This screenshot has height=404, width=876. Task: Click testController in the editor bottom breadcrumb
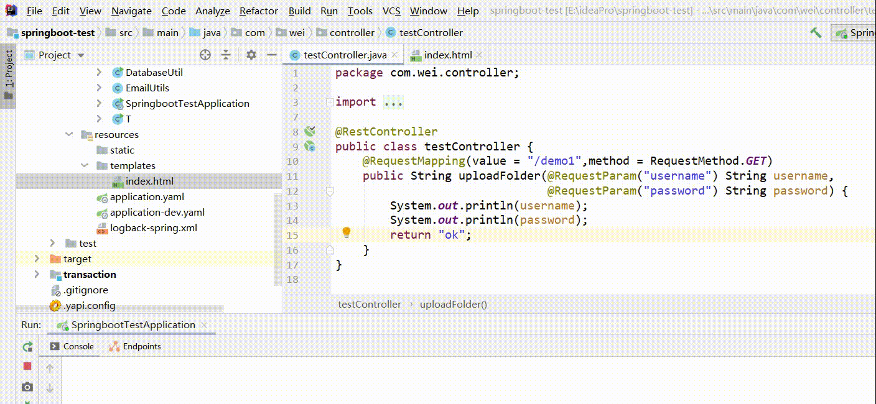coord(370,304)
